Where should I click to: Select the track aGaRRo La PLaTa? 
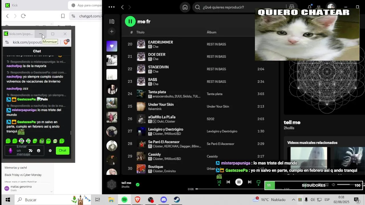[x=162, y=117]
